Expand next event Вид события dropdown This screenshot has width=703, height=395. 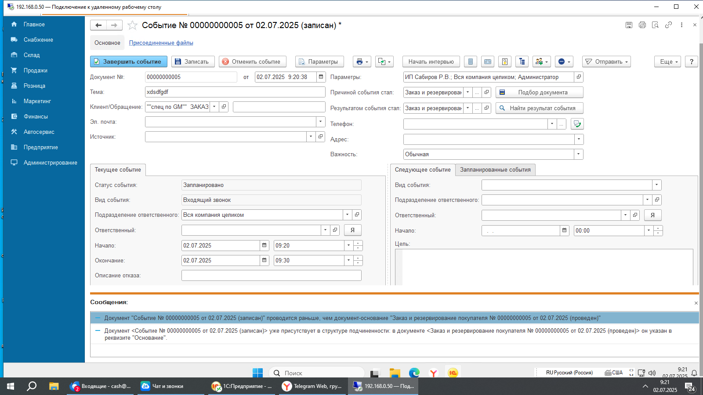point(656,185)
